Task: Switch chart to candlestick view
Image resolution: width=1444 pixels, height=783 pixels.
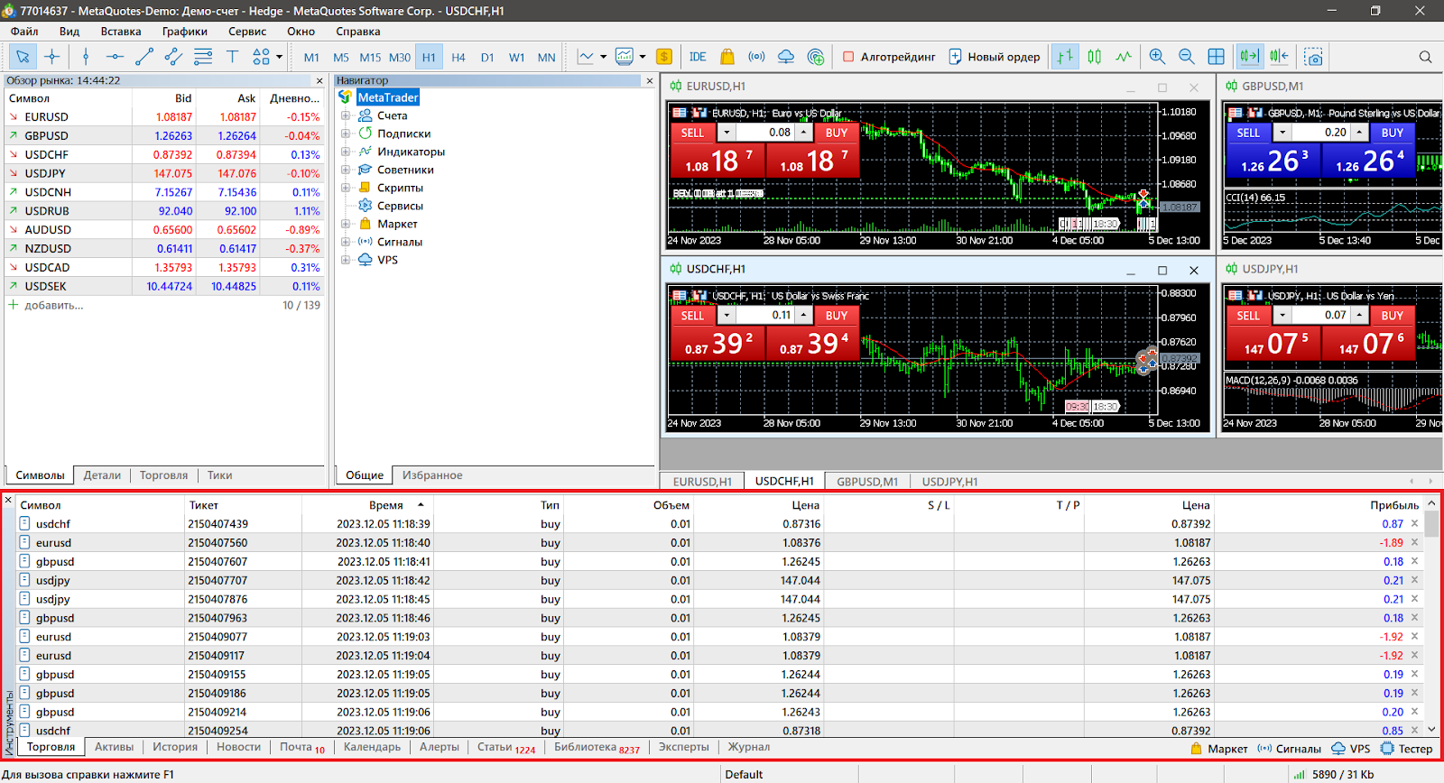Action: tap(1094, 57)
